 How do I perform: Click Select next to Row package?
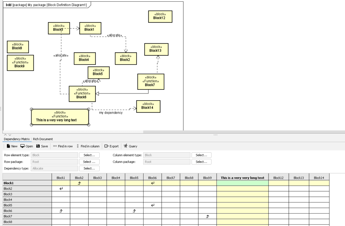pyautogui.click(x=89, y=162)
